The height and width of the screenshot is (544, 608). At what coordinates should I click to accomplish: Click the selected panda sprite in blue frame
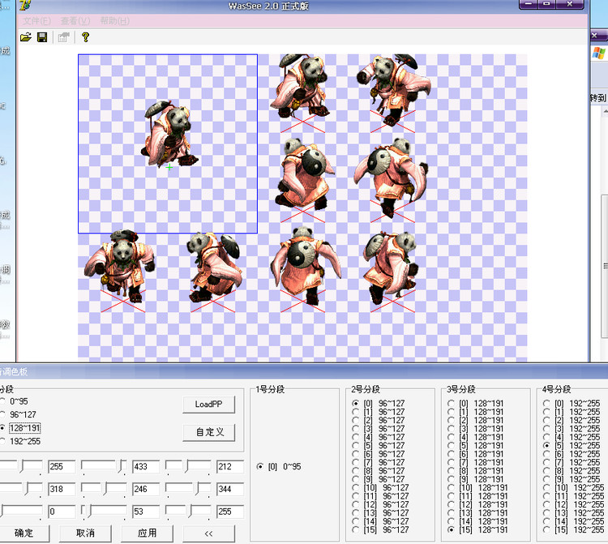pyautogui.click(x=169, y=134)
